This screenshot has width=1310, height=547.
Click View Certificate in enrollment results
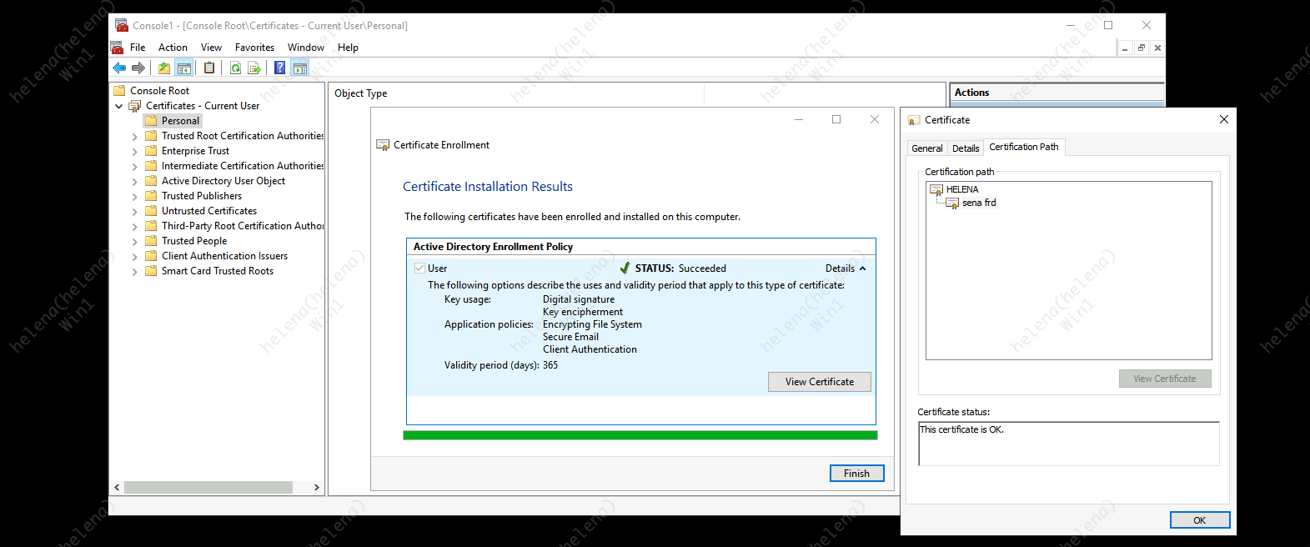click(819, 382)
